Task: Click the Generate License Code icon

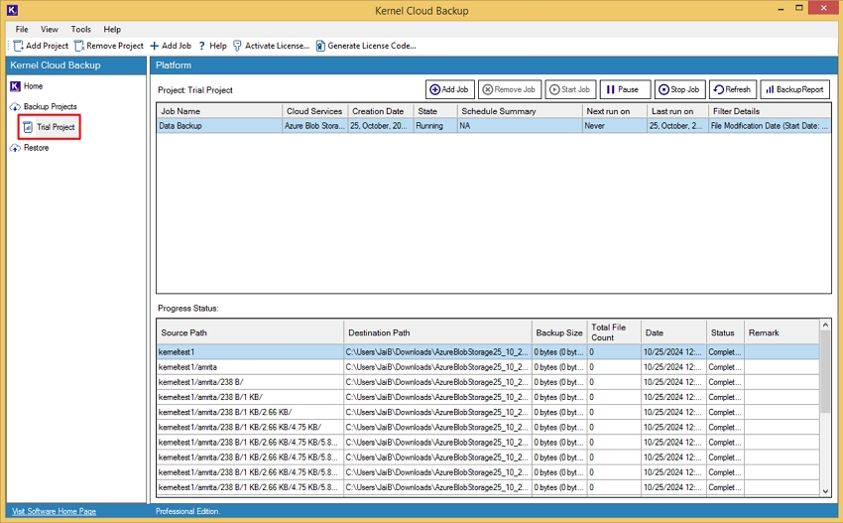Action: click(320, 46)
